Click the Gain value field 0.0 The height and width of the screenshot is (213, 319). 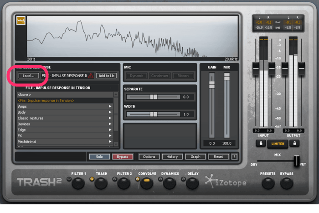[x=212, y=143]
